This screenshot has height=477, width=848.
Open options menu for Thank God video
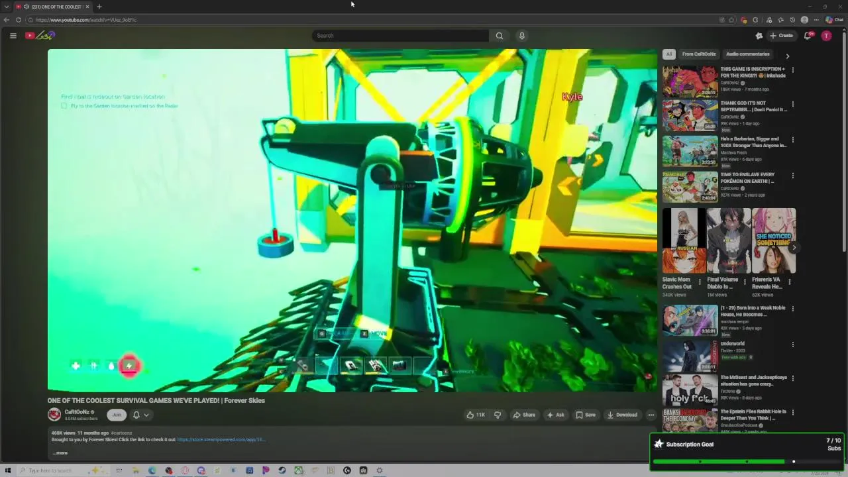[792, 104]
